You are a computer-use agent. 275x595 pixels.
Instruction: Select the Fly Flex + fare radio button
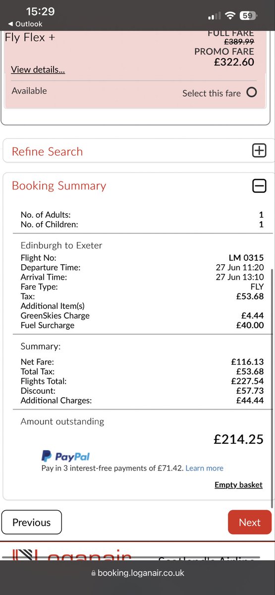(x=252, y=92)
